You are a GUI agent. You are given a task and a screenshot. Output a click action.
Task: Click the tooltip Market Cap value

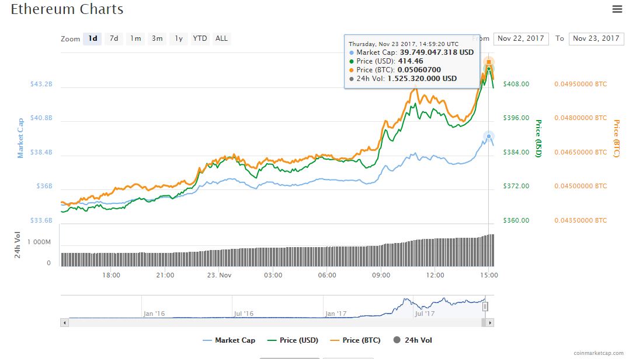tap(437, 52)
